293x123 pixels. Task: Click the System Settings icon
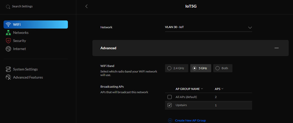click(x=8, y=69)
